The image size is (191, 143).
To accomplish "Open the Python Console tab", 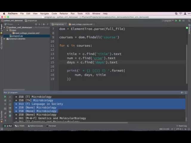I will pyautogui.click(x=35, y=126).
